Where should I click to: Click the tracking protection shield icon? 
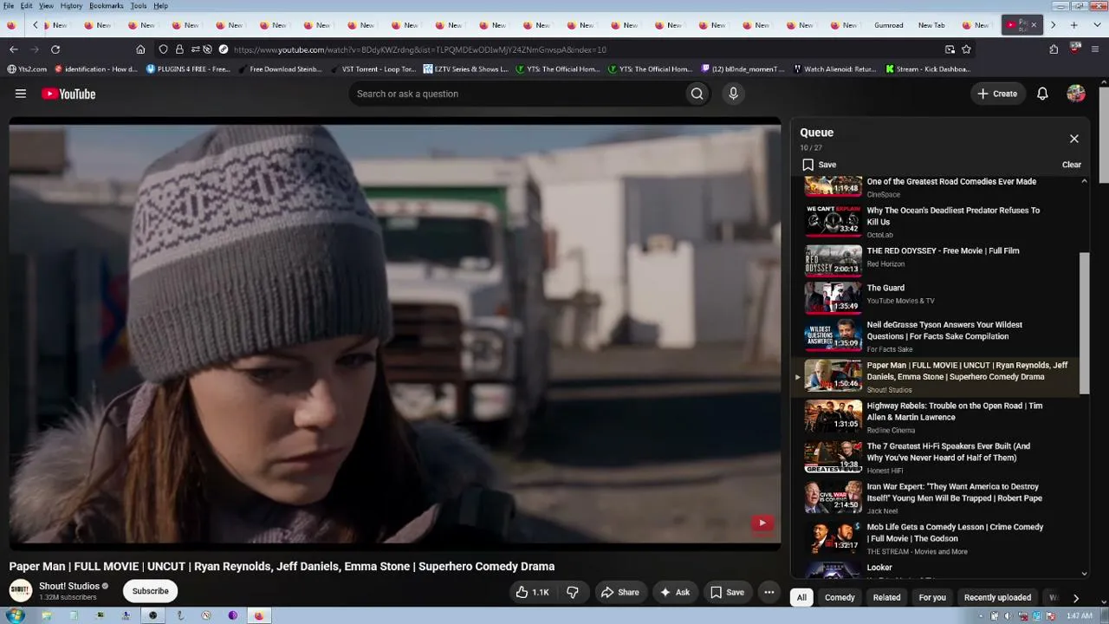[x=163, y=49]
